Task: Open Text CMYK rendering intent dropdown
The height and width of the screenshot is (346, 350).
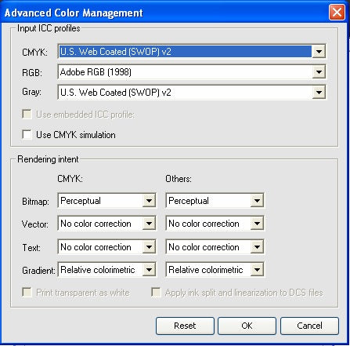Action: click(x=149, y=247)
